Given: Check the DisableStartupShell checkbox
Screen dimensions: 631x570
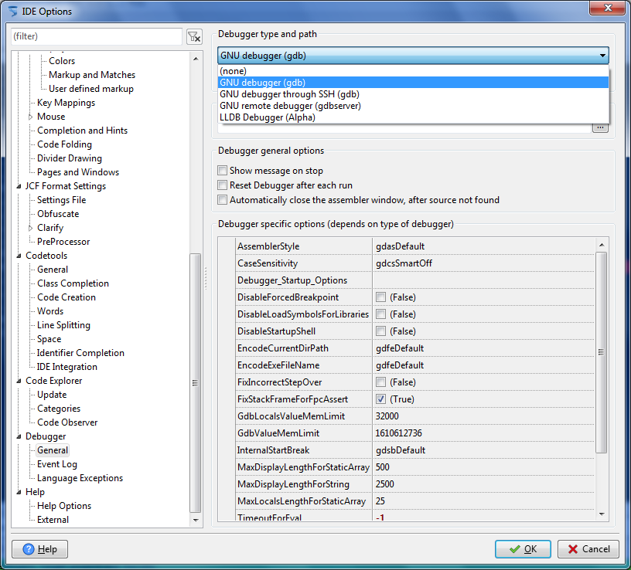Looking at the screenshot, I should (380, 331).
